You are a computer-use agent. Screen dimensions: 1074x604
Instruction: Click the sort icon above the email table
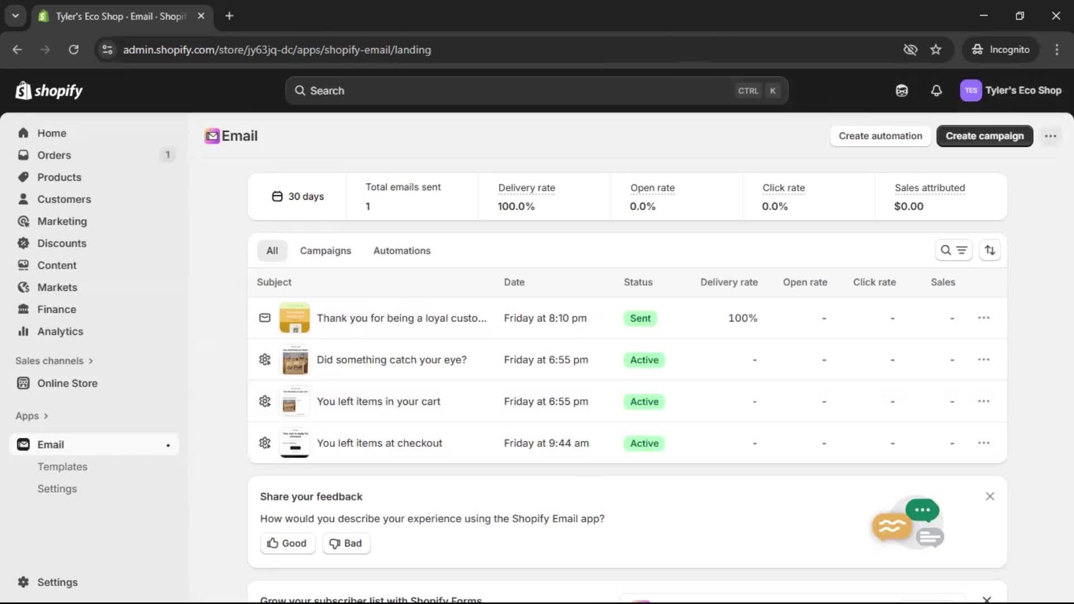990,250
